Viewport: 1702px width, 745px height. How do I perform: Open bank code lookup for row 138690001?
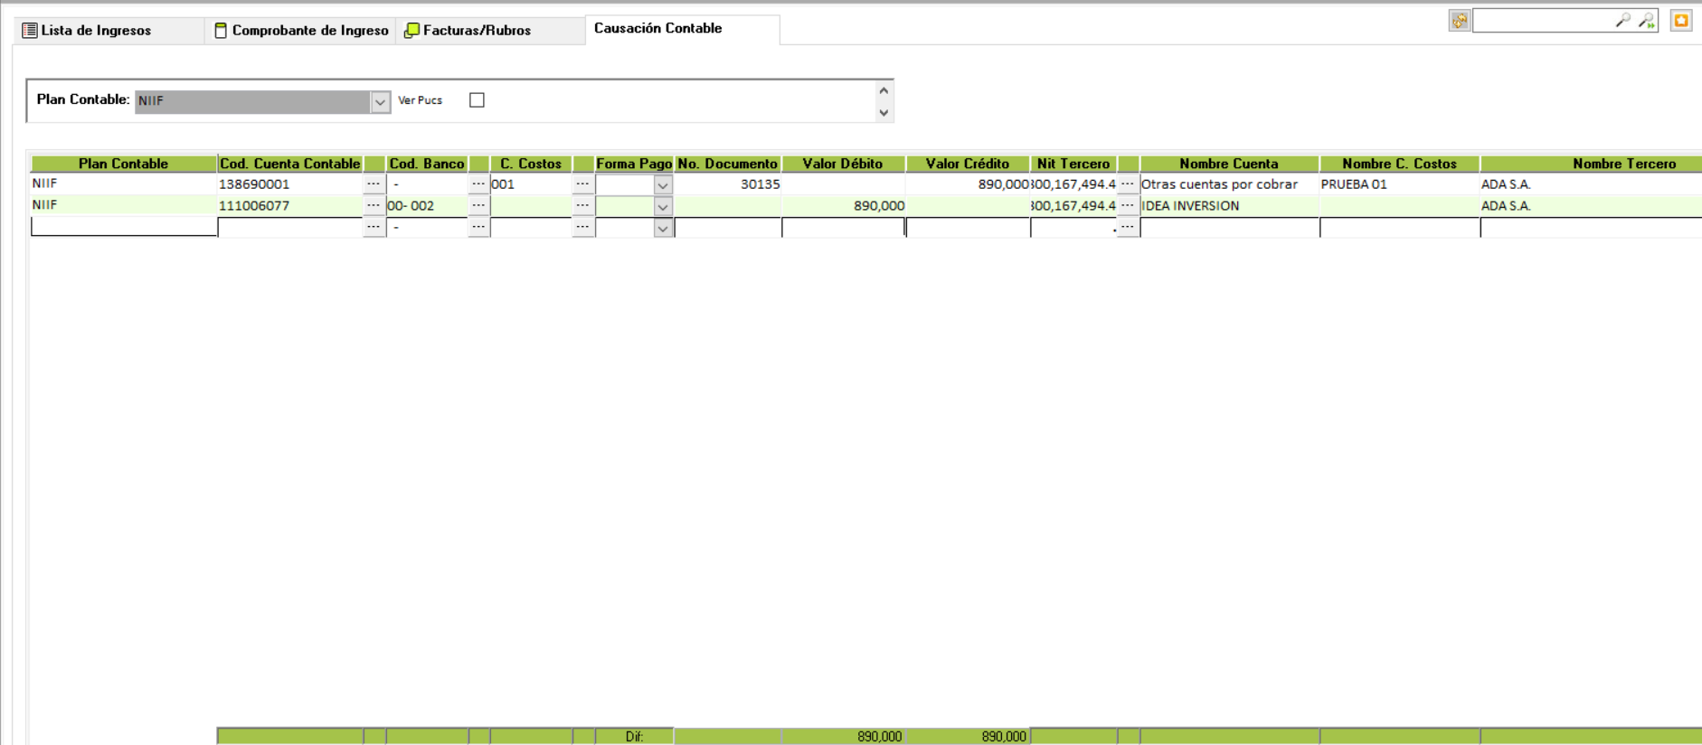coord(478,184)
